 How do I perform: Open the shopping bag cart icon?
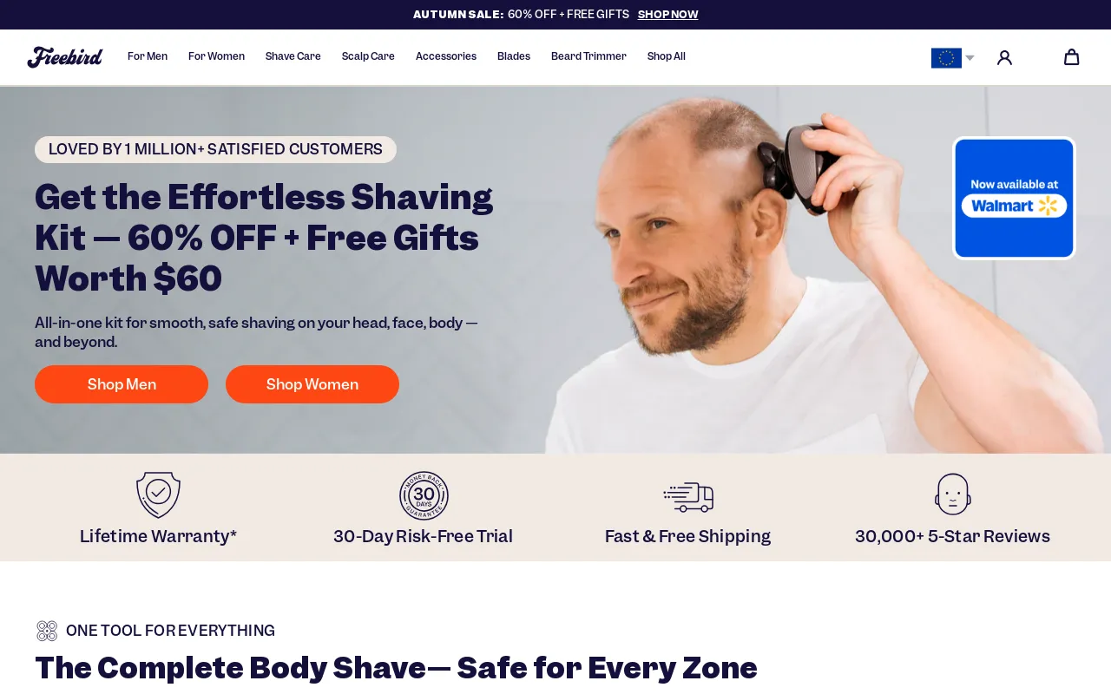(x=1072, y=57)
